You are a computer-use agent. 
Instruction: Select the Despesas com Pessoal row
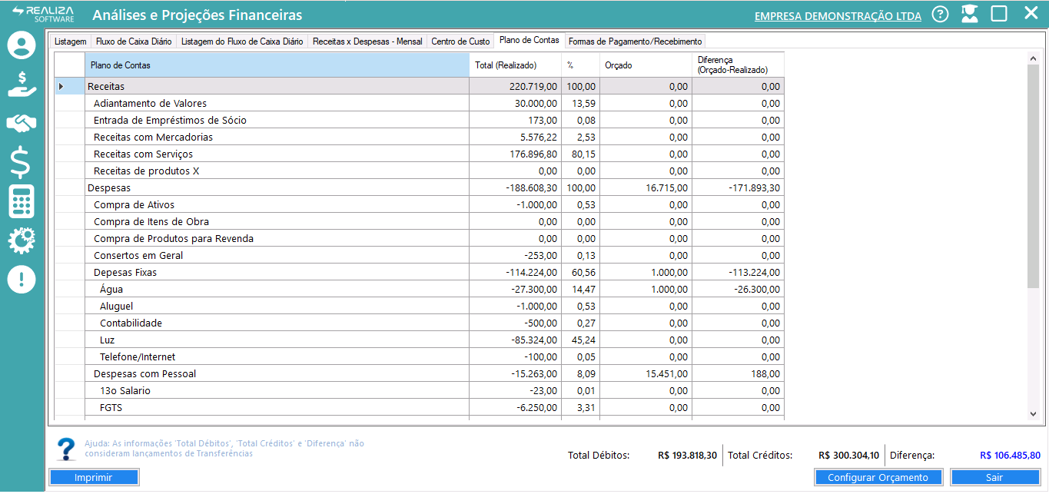[420, 374]
